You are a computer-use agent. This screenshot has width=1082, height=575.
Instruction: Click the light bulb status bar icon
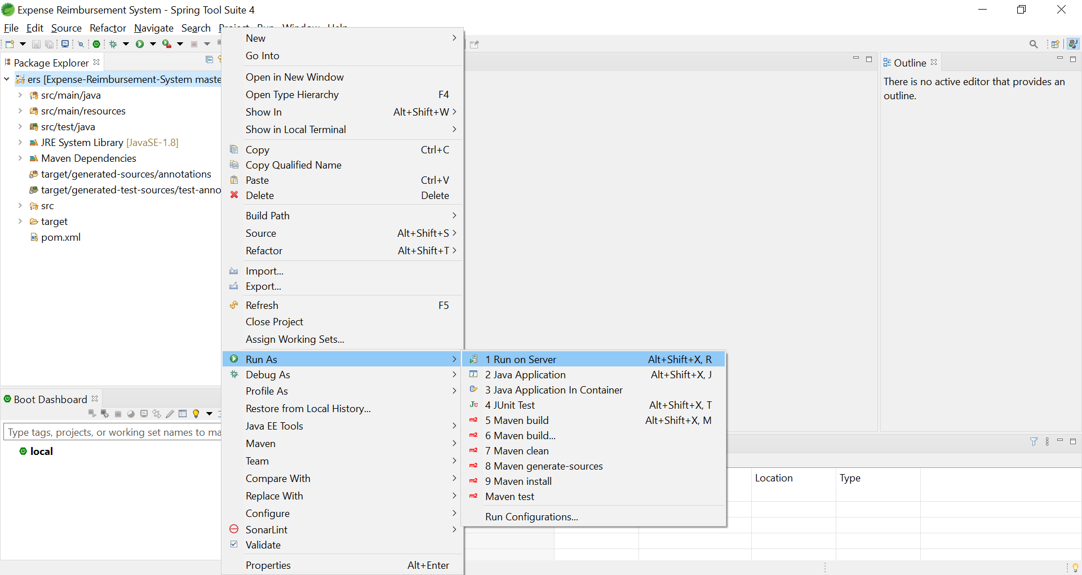(x=1075, y=567)
